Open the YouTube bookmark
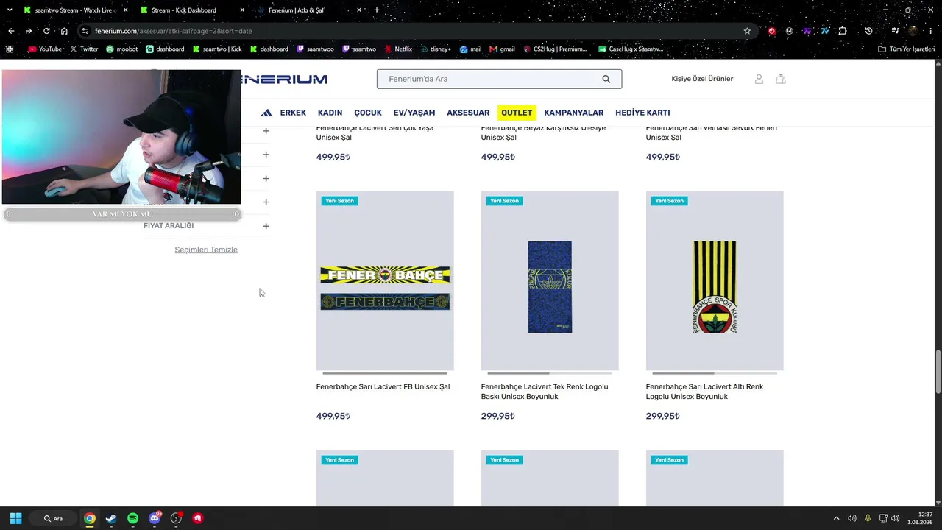The width and height of the screenshot is (942, 530). pyautogui.click(x=45, y=49)
